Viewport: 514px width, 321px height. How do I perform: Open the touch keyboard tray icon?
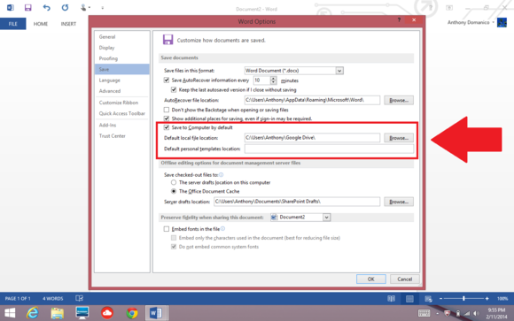pyautogui.click(x=424, y=313)
